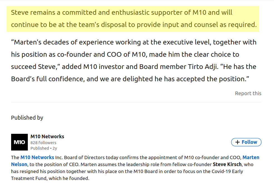Click the M10 Networks logo thumbnail
The width and height of the screenshot is (274, 190).
pyautogui.click(x=19, y=142)
